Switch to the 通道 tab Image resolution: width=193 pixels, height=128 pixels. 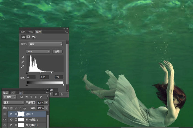[13, 92]
